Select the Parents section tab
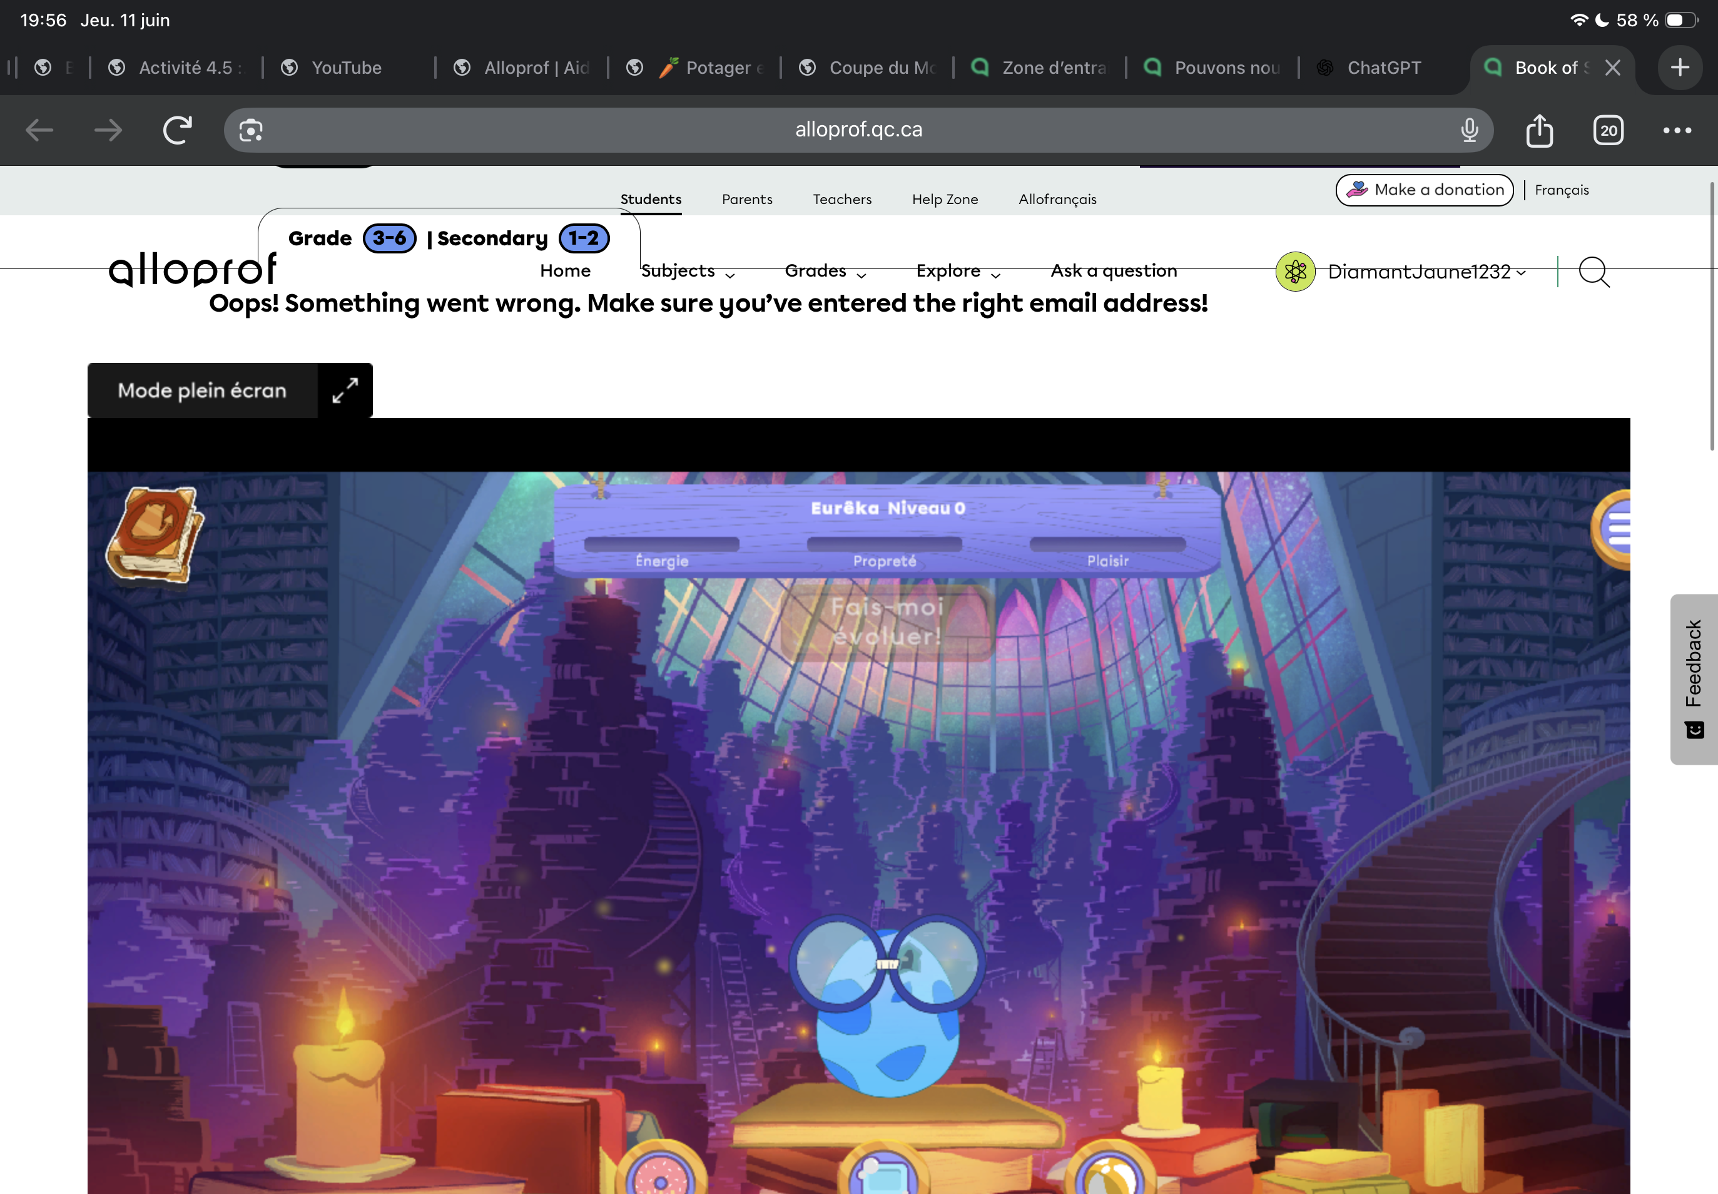 tap(747, 199)
